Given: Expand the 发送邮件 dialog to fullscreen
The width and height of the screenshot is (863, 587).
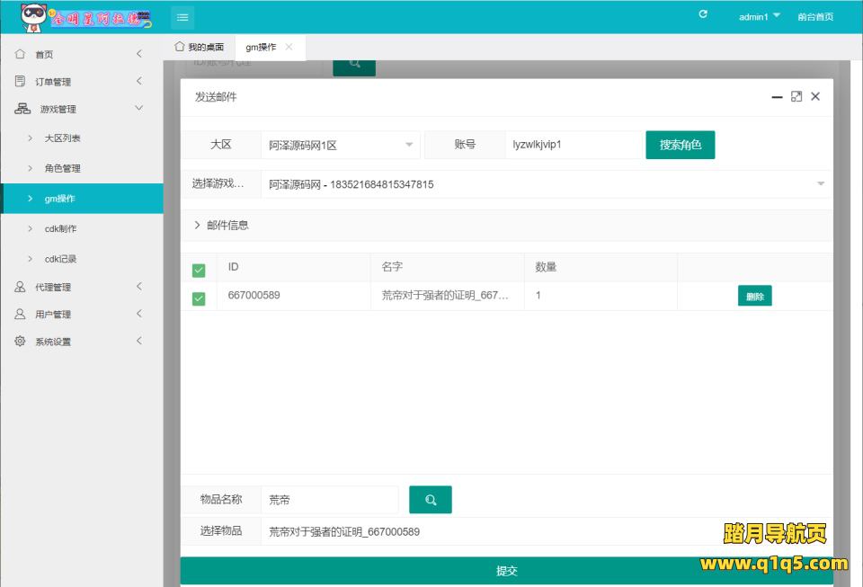Looking at the screenshot, I should pos(796,96).
